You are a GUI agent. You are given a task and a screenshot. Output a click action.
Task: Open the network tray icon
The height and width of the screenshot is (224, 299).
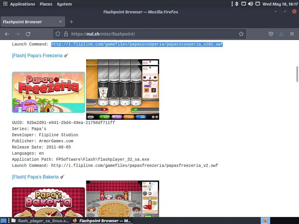click(x=244, y=4)
